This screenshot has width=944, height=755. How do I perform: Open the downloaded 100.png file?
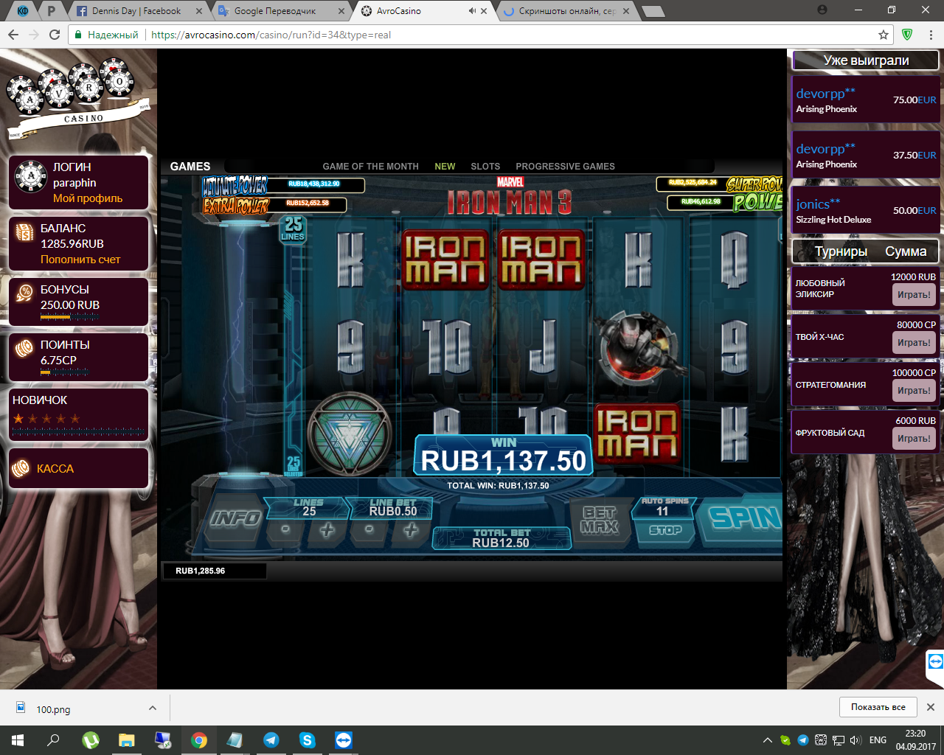pos(53,709)
